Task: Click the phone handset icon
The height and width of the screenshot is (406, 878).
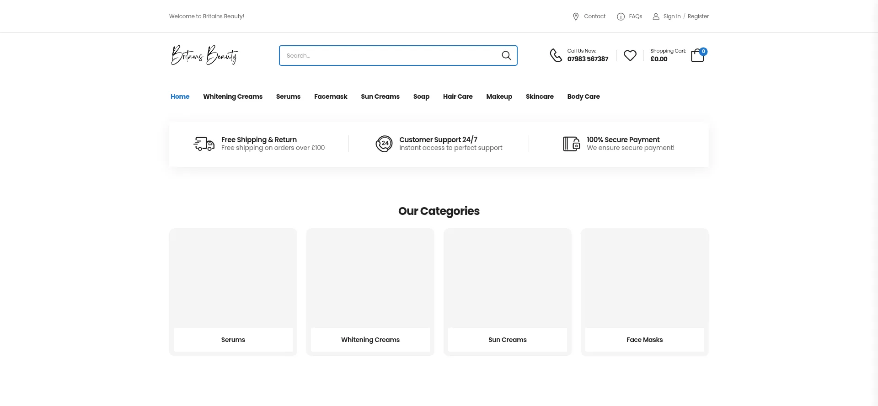Action: point(556,55)
